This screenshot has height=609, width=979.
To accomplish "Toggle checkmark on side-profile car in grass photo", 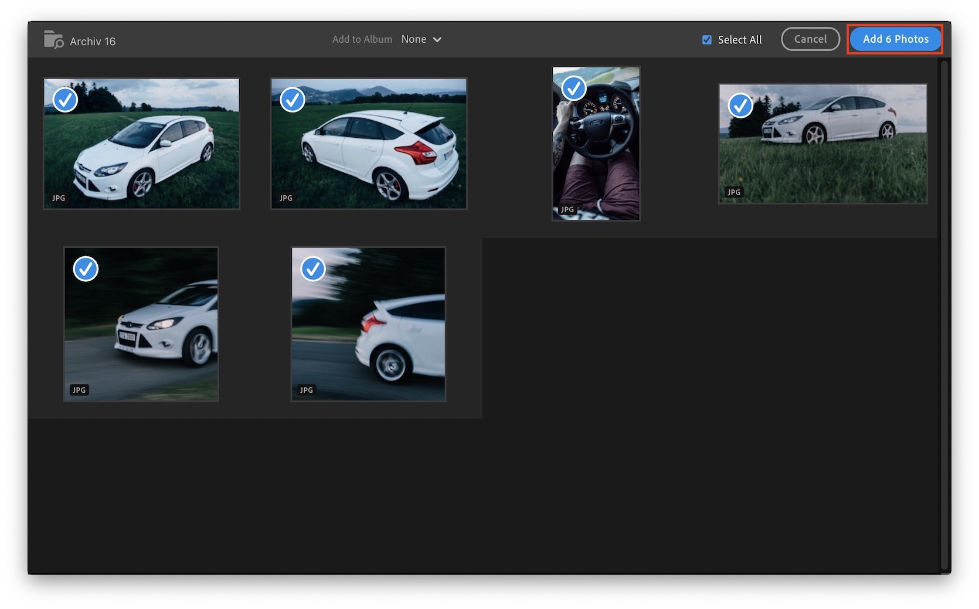I will 740,106.
